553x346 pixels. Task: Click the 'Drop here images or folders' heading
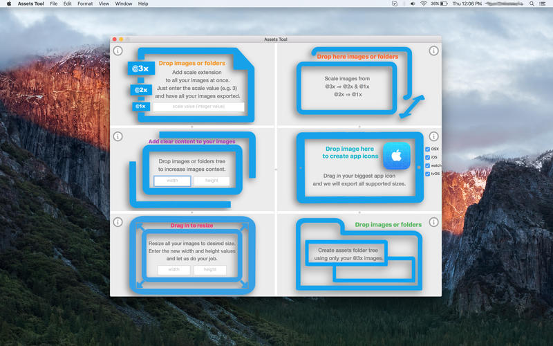tap(357, 57)
